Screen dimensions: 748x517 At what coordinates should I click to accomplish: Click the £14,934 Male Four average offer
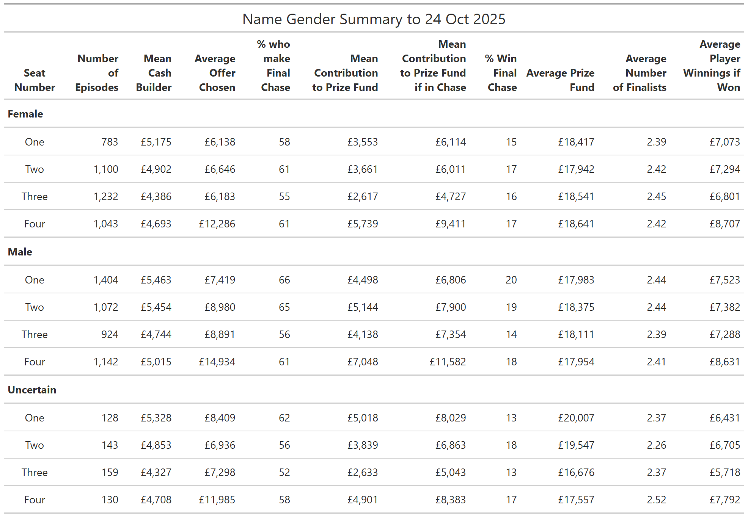coord(217,362)
